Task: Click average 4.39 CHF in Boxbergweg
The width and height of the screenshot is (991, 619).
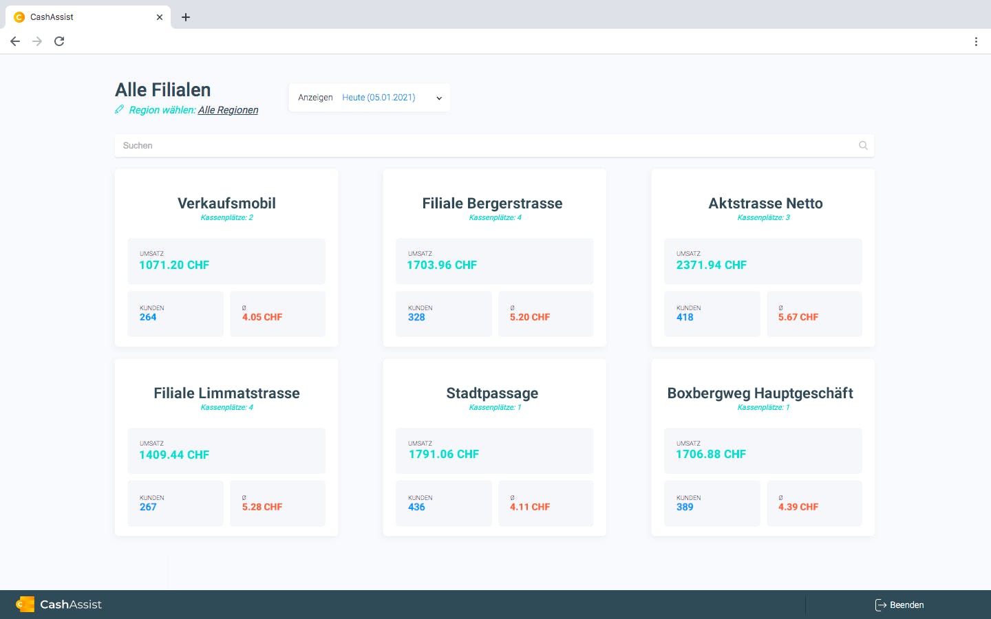Action: tap(798, 507)
